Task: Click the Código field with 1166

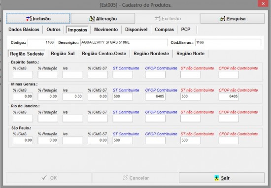Action: click(41, 42)
